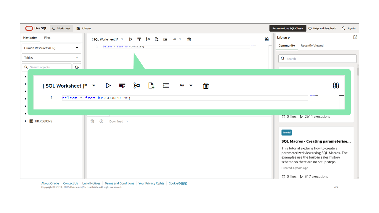This screenshot has height=213, width=379.
Task: Click the trash icon beside the Download menu
Action: click(x=92, y=121)
